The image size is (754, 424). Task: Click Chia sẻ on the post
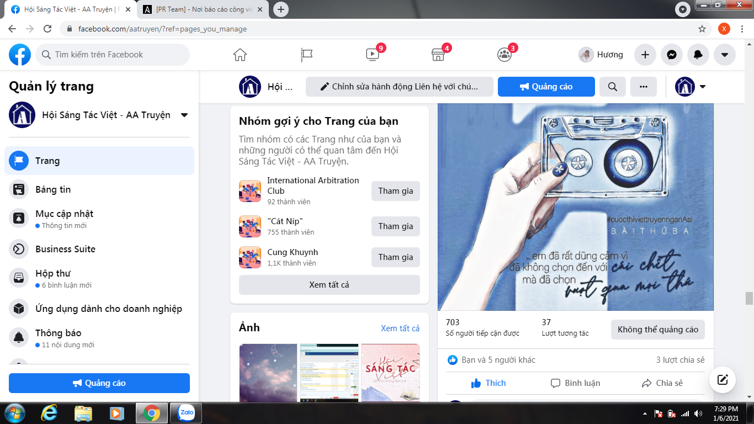point(662,383)
